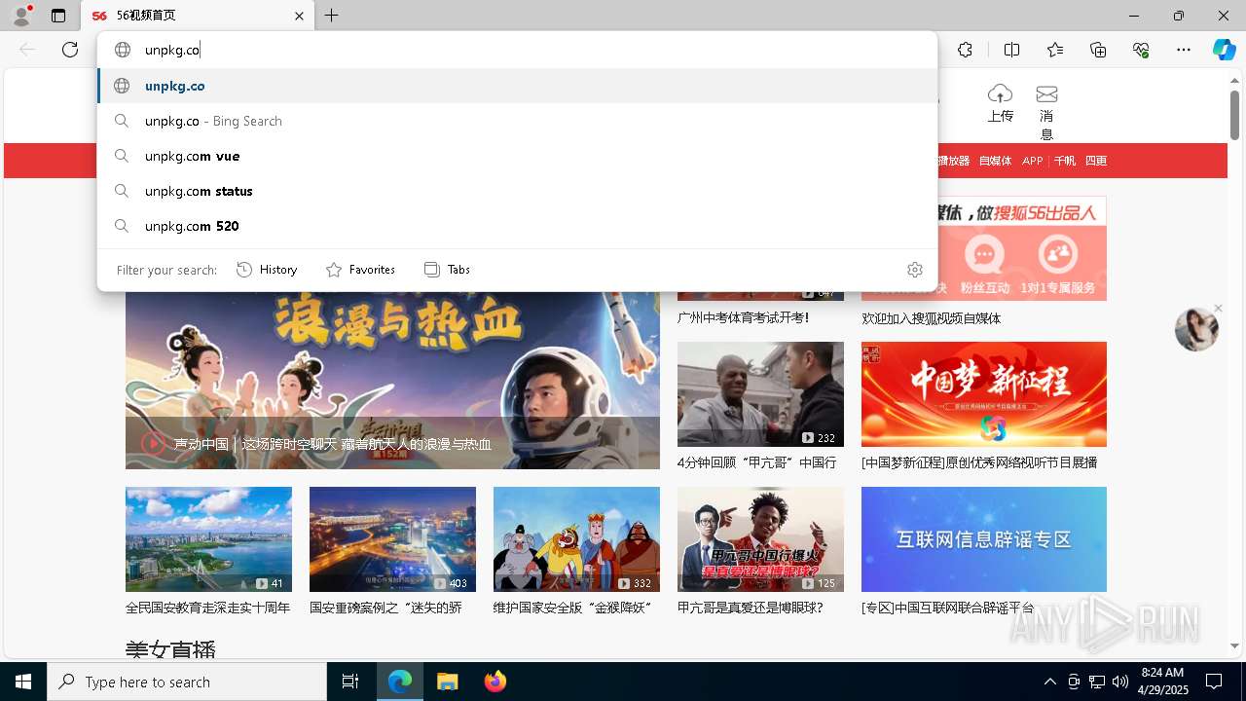Open the browser profile icon
The width and height of the screenshot is (1246, 701).
[20, 16]
